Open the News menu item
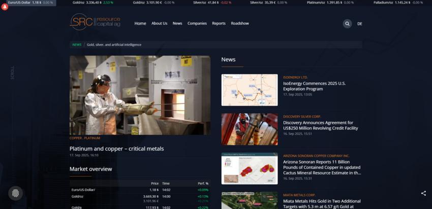 pyautogui.click(x=177, y=23)
